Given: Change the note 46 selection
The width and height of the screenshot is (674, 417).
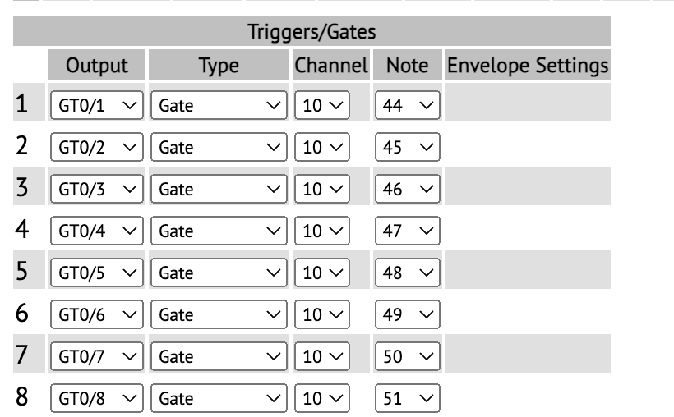Looking at the screenshot, I should click(408, 190).
